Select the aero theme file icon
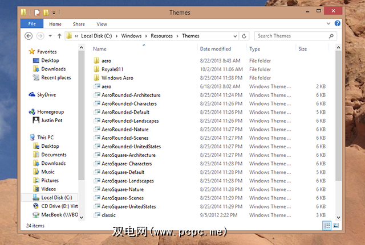 click(96, 86)
